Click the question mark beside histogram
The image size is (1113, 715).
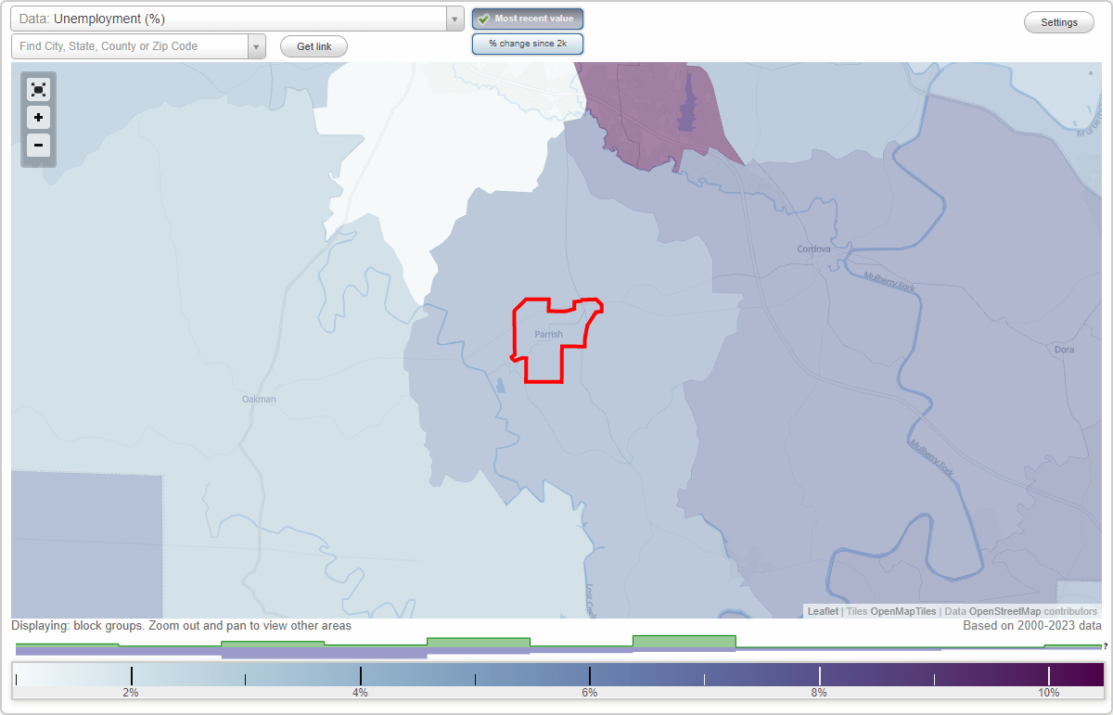click(1105, 645)
